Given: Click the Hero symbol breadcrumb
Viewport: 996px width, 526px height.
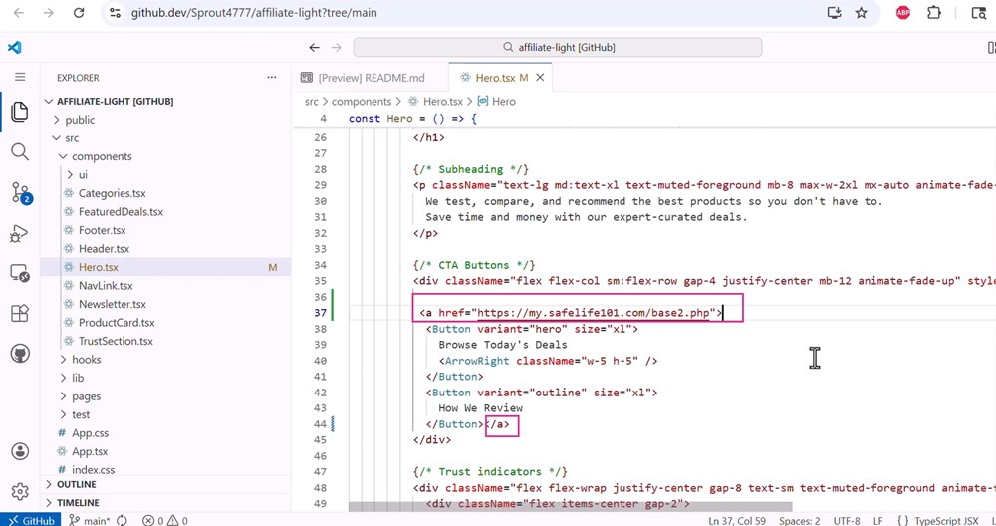Looking at the screenshot, I should tap(497, 101).
